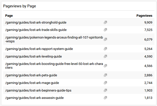Click the Page column header
The image size is (157, 106).
tap(9, 16)
